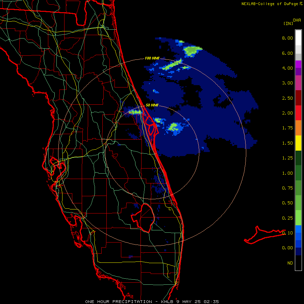Click the 0.50 legend value

point(287,203)
